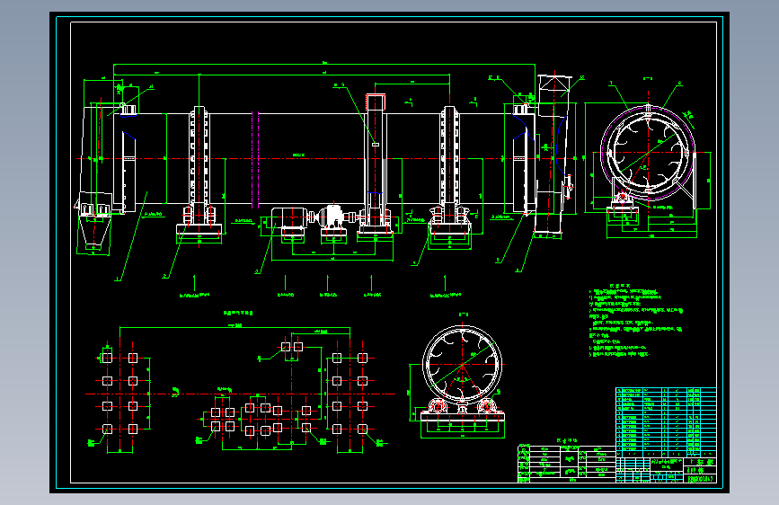This screenshot has width=779, height=505.
Task: Click the left riding ring on the drum
Action: (199, 160)
